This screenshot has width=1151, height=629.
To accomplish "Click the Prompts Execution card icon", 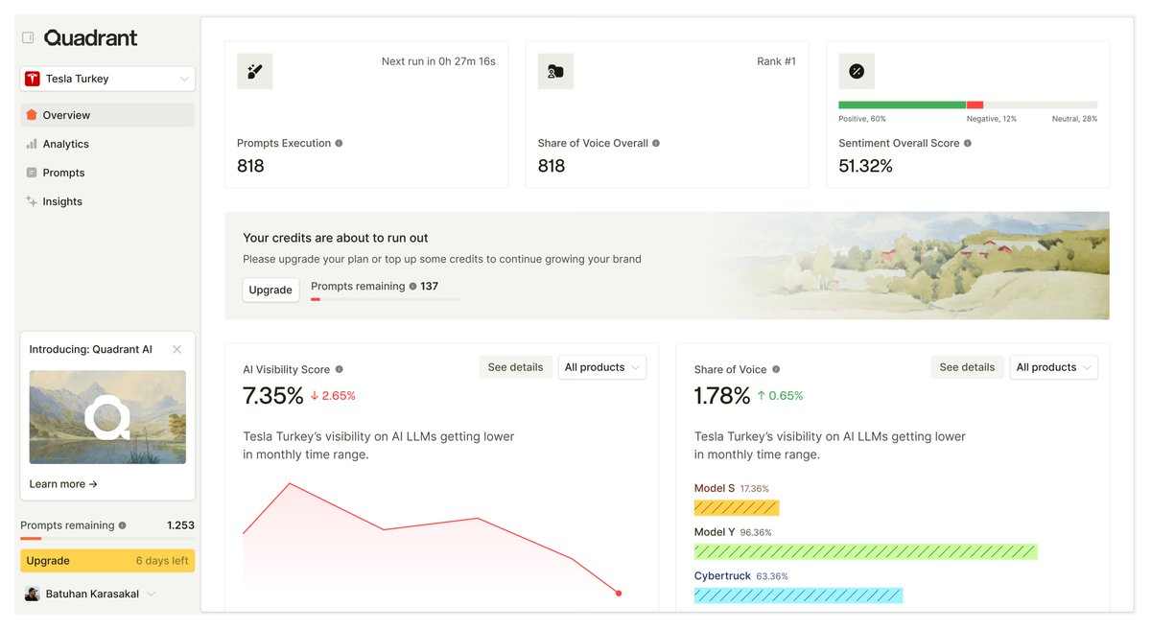I will coord(254,72).
